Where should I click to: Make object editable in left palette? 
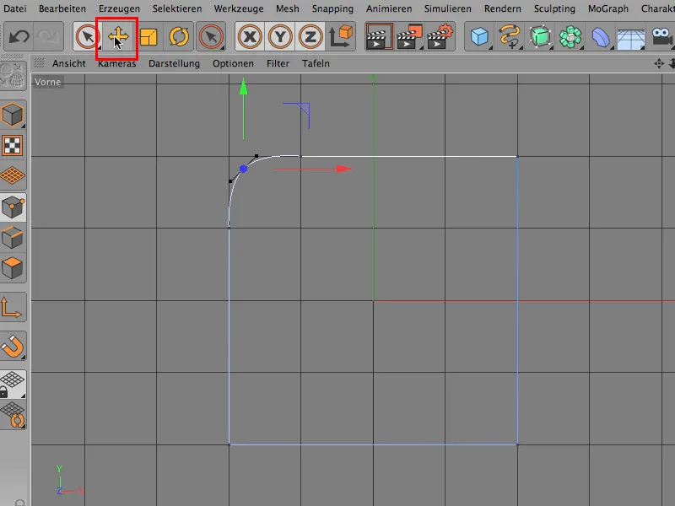coord(13,77)
